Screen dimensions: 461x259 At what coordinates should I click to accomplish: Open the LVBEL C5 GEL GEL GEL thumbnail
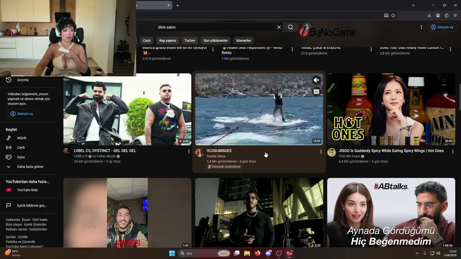point(127,109)
